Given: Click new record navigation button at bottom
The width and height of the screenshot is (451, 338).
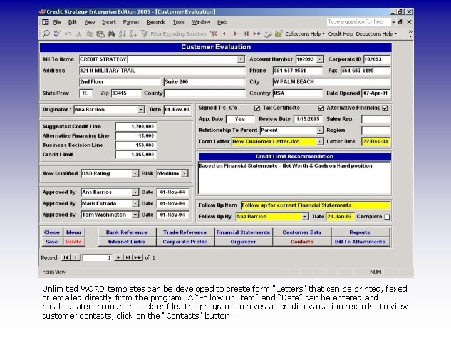Looking at the screenshot, I should tap(138, 257).
